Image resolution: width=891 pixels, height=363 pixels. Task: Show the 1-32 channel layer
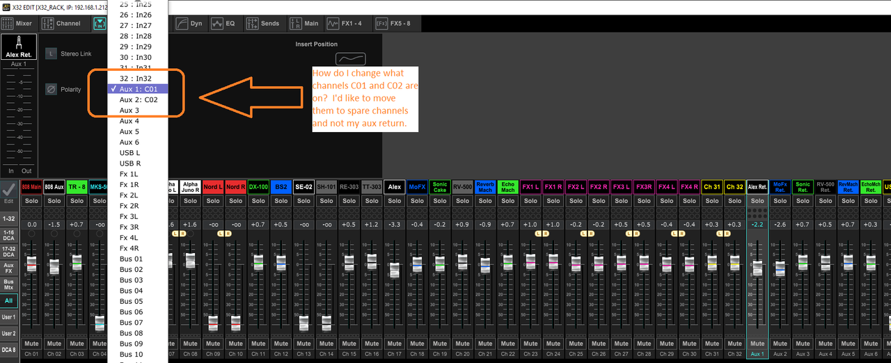pyautogui.click(x=9, y=218)
